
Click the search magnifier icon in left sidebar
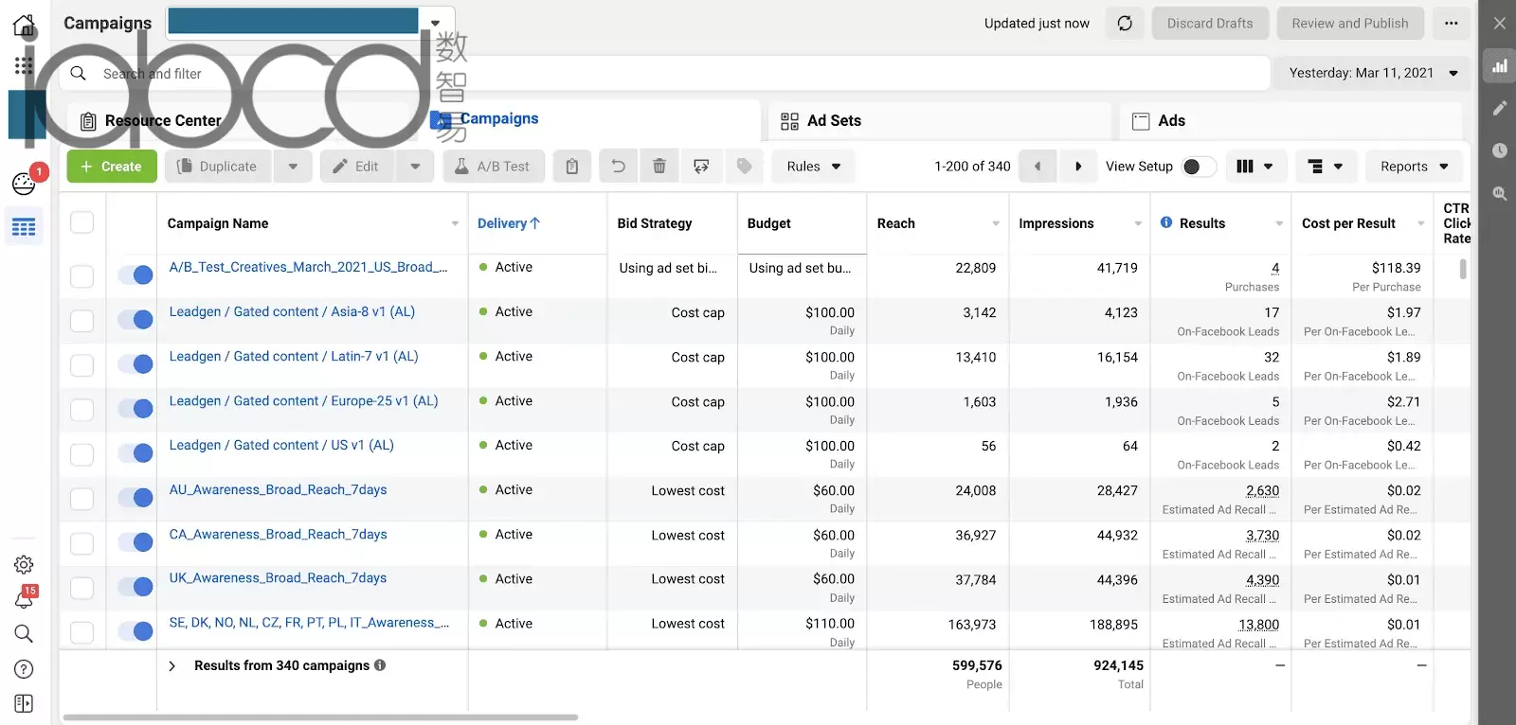click(24, 634)
